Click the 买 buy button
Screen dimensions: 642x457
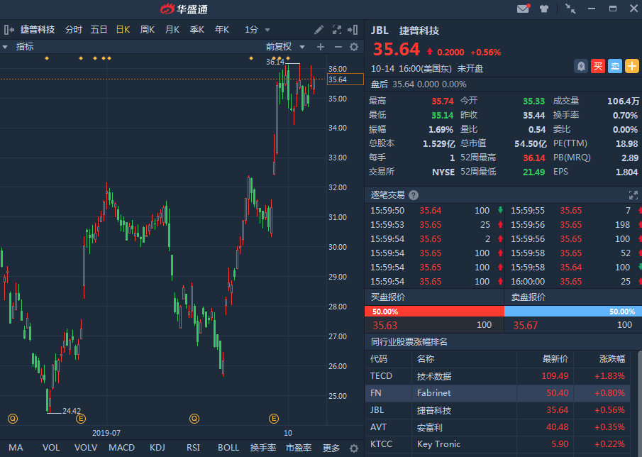pyautogui.click(x=598, y=66)
